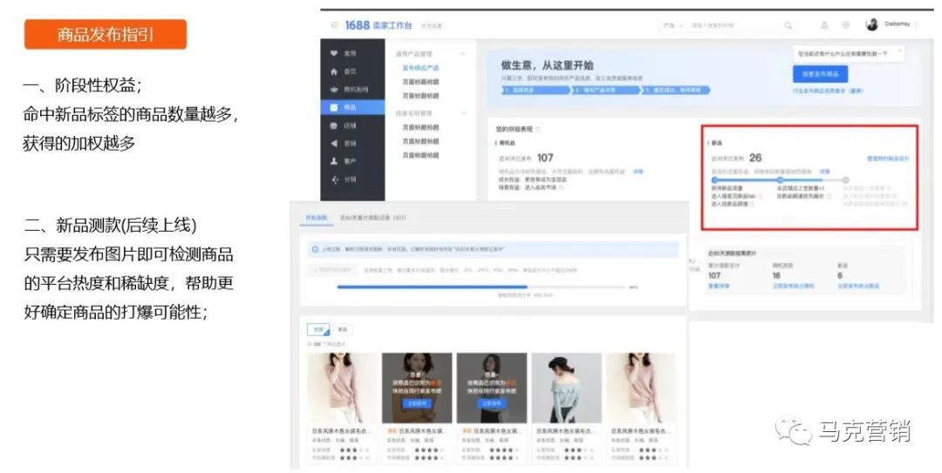This screenshot has height=473, width=942.
Task: Click the 常用 heart icon in sidebar
Action: 334,53
